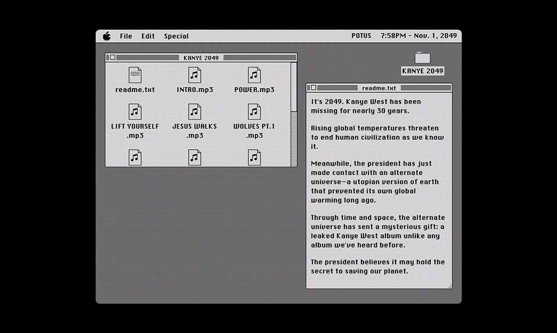Click the paragraph starting "Meanwhile, the president"
The width and height of the screenshot is (557, 333).
click(x=375, y=182)
